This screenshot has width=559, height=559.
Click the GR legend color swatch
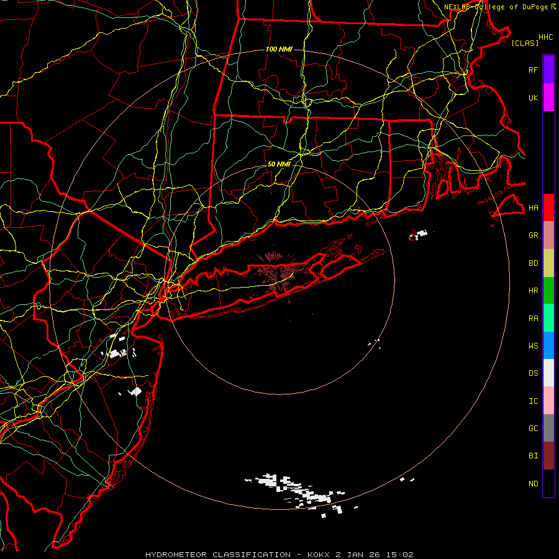(548, 235)
